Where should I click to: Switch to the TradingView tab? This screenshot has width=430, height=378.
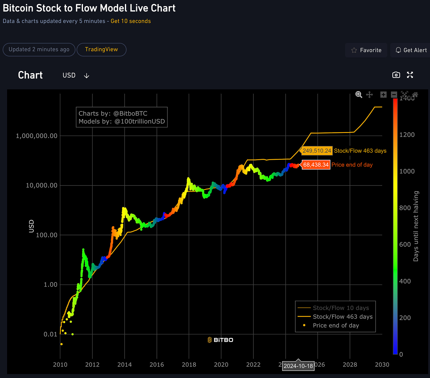click(101, 50)
